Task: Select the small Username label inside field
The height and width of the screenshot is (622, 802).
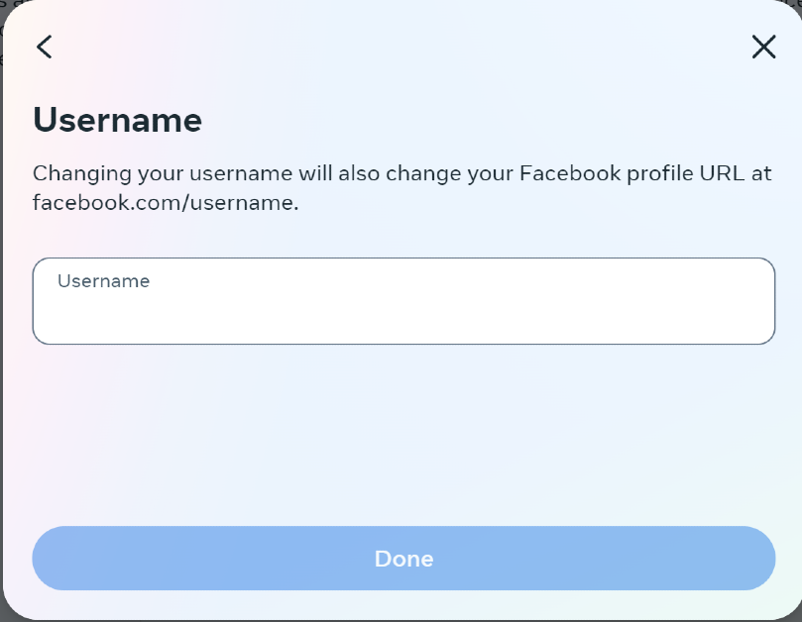Action: (x=103, y=281)
